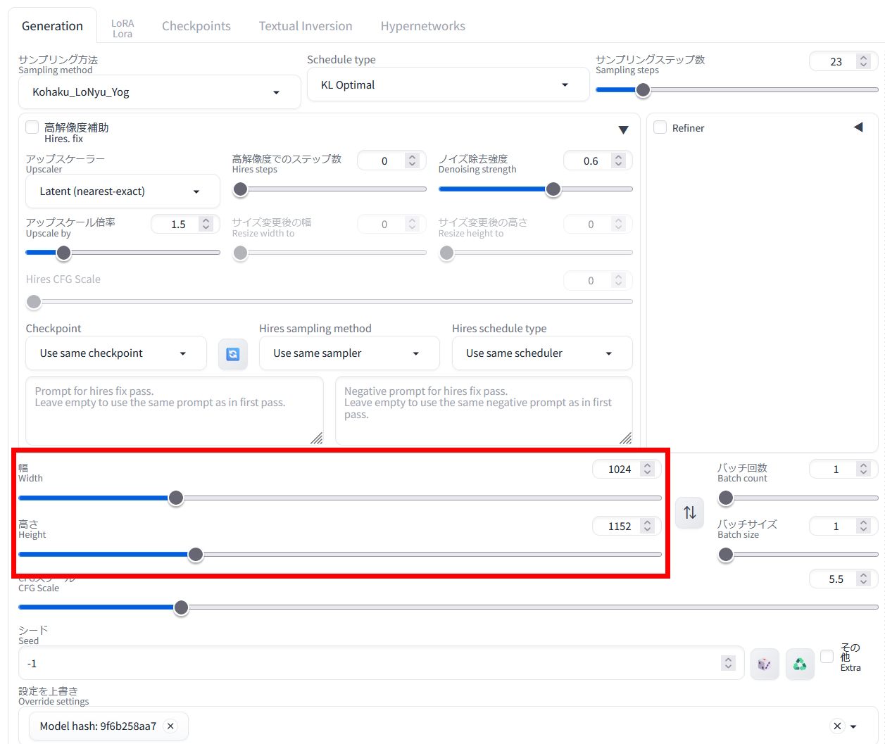Click the swap width and height button

point(689,512)
